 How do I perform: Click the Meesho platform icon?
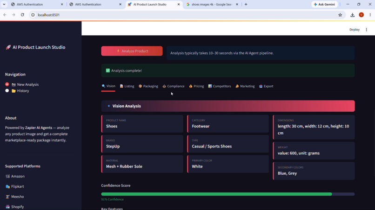[7, 197]
